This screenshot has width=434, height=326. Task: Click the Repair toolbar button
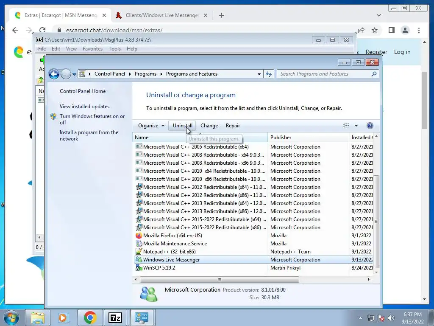tap(233, 126)
